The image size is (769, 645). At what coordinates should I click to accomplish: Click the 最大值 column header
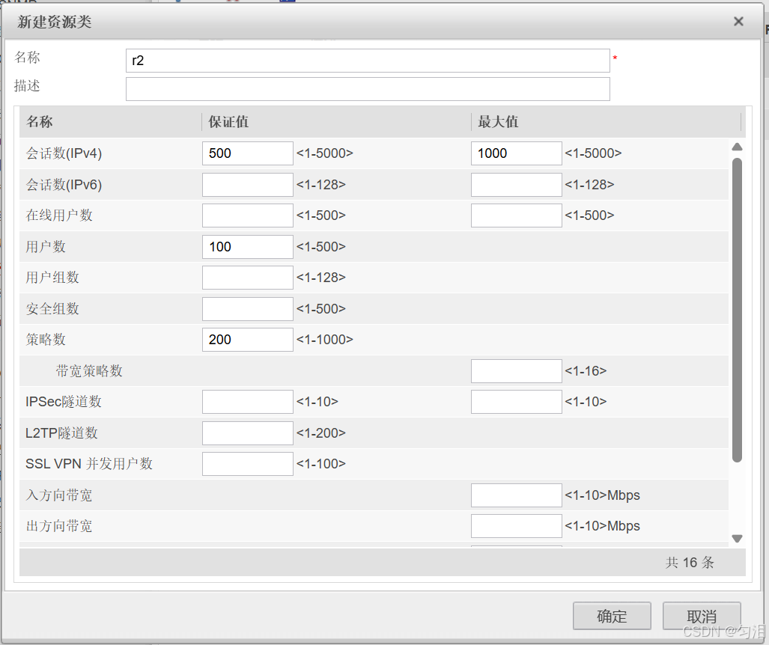pyautogui.click(x=607, y=121)
